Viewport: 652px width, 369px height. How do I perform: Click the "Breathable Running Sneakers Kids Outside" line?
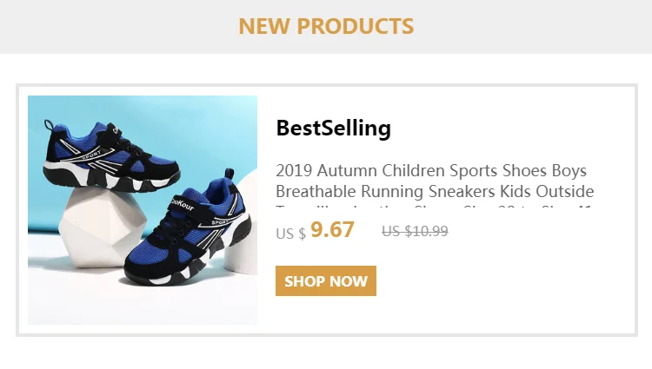tap(435, 191)
